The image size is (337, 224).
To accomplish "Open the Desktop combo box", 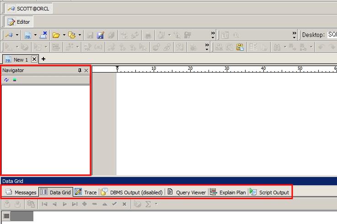I will [x=332, y=35].
